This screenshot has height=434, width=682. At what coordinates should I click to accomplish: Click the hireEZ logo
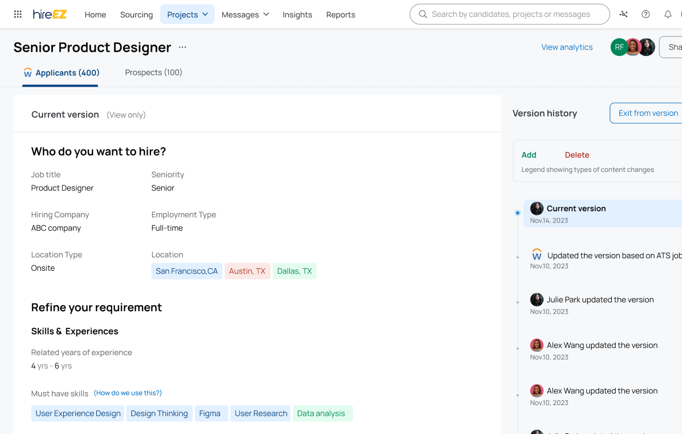click(50, 15)
